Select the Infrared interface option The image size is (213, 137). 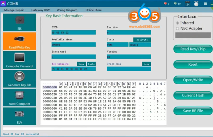tap(178, 23)
